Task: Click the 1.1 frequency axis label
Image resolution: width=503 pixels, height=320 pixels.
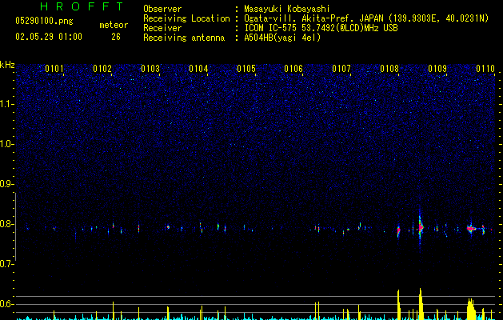Action: tap(7, 104)
